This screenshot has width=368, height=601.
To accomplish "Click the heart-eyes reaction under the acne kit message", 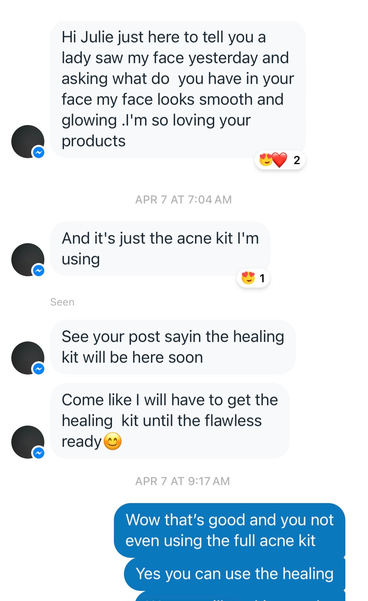I will [249, 278].
